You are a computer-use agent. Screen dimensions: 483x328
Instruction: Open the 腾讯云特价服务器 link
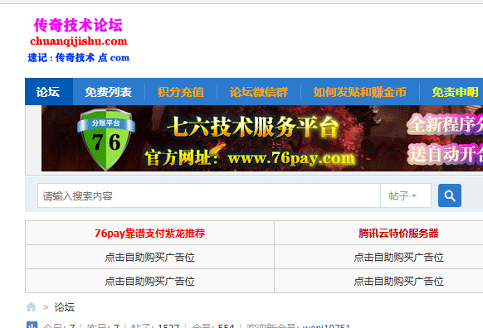coord(398,233)
